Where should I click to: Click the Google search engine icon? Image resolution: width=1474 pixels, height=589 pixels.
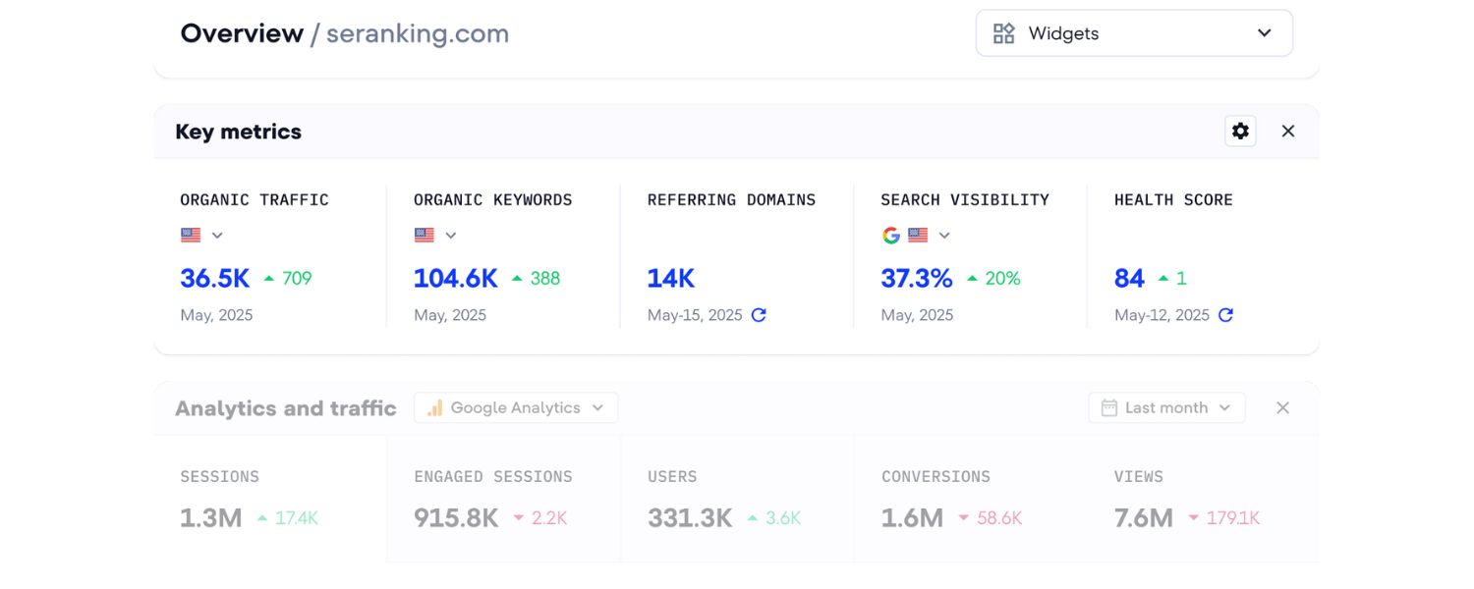890,235
